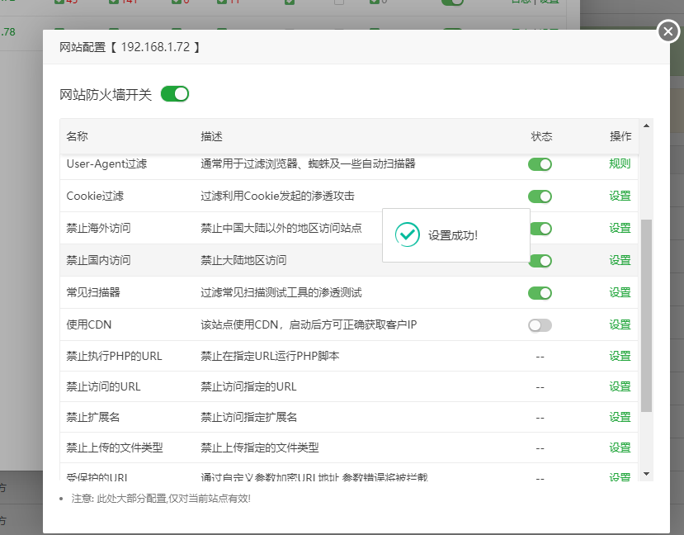Click the green success checkmark icon
The height and width of the screenshot is (535, 684).
408,235
